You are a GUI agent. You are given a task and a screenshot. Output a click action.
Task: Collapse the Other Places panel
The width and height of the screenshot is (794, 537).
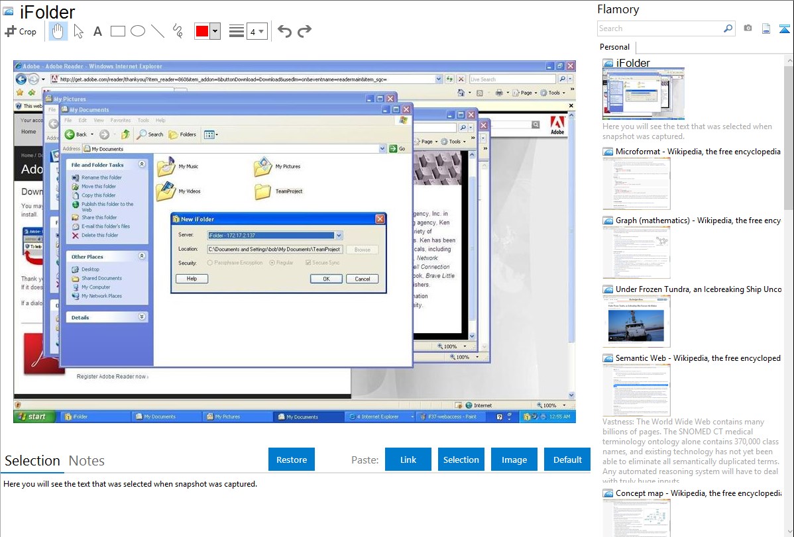142,256
